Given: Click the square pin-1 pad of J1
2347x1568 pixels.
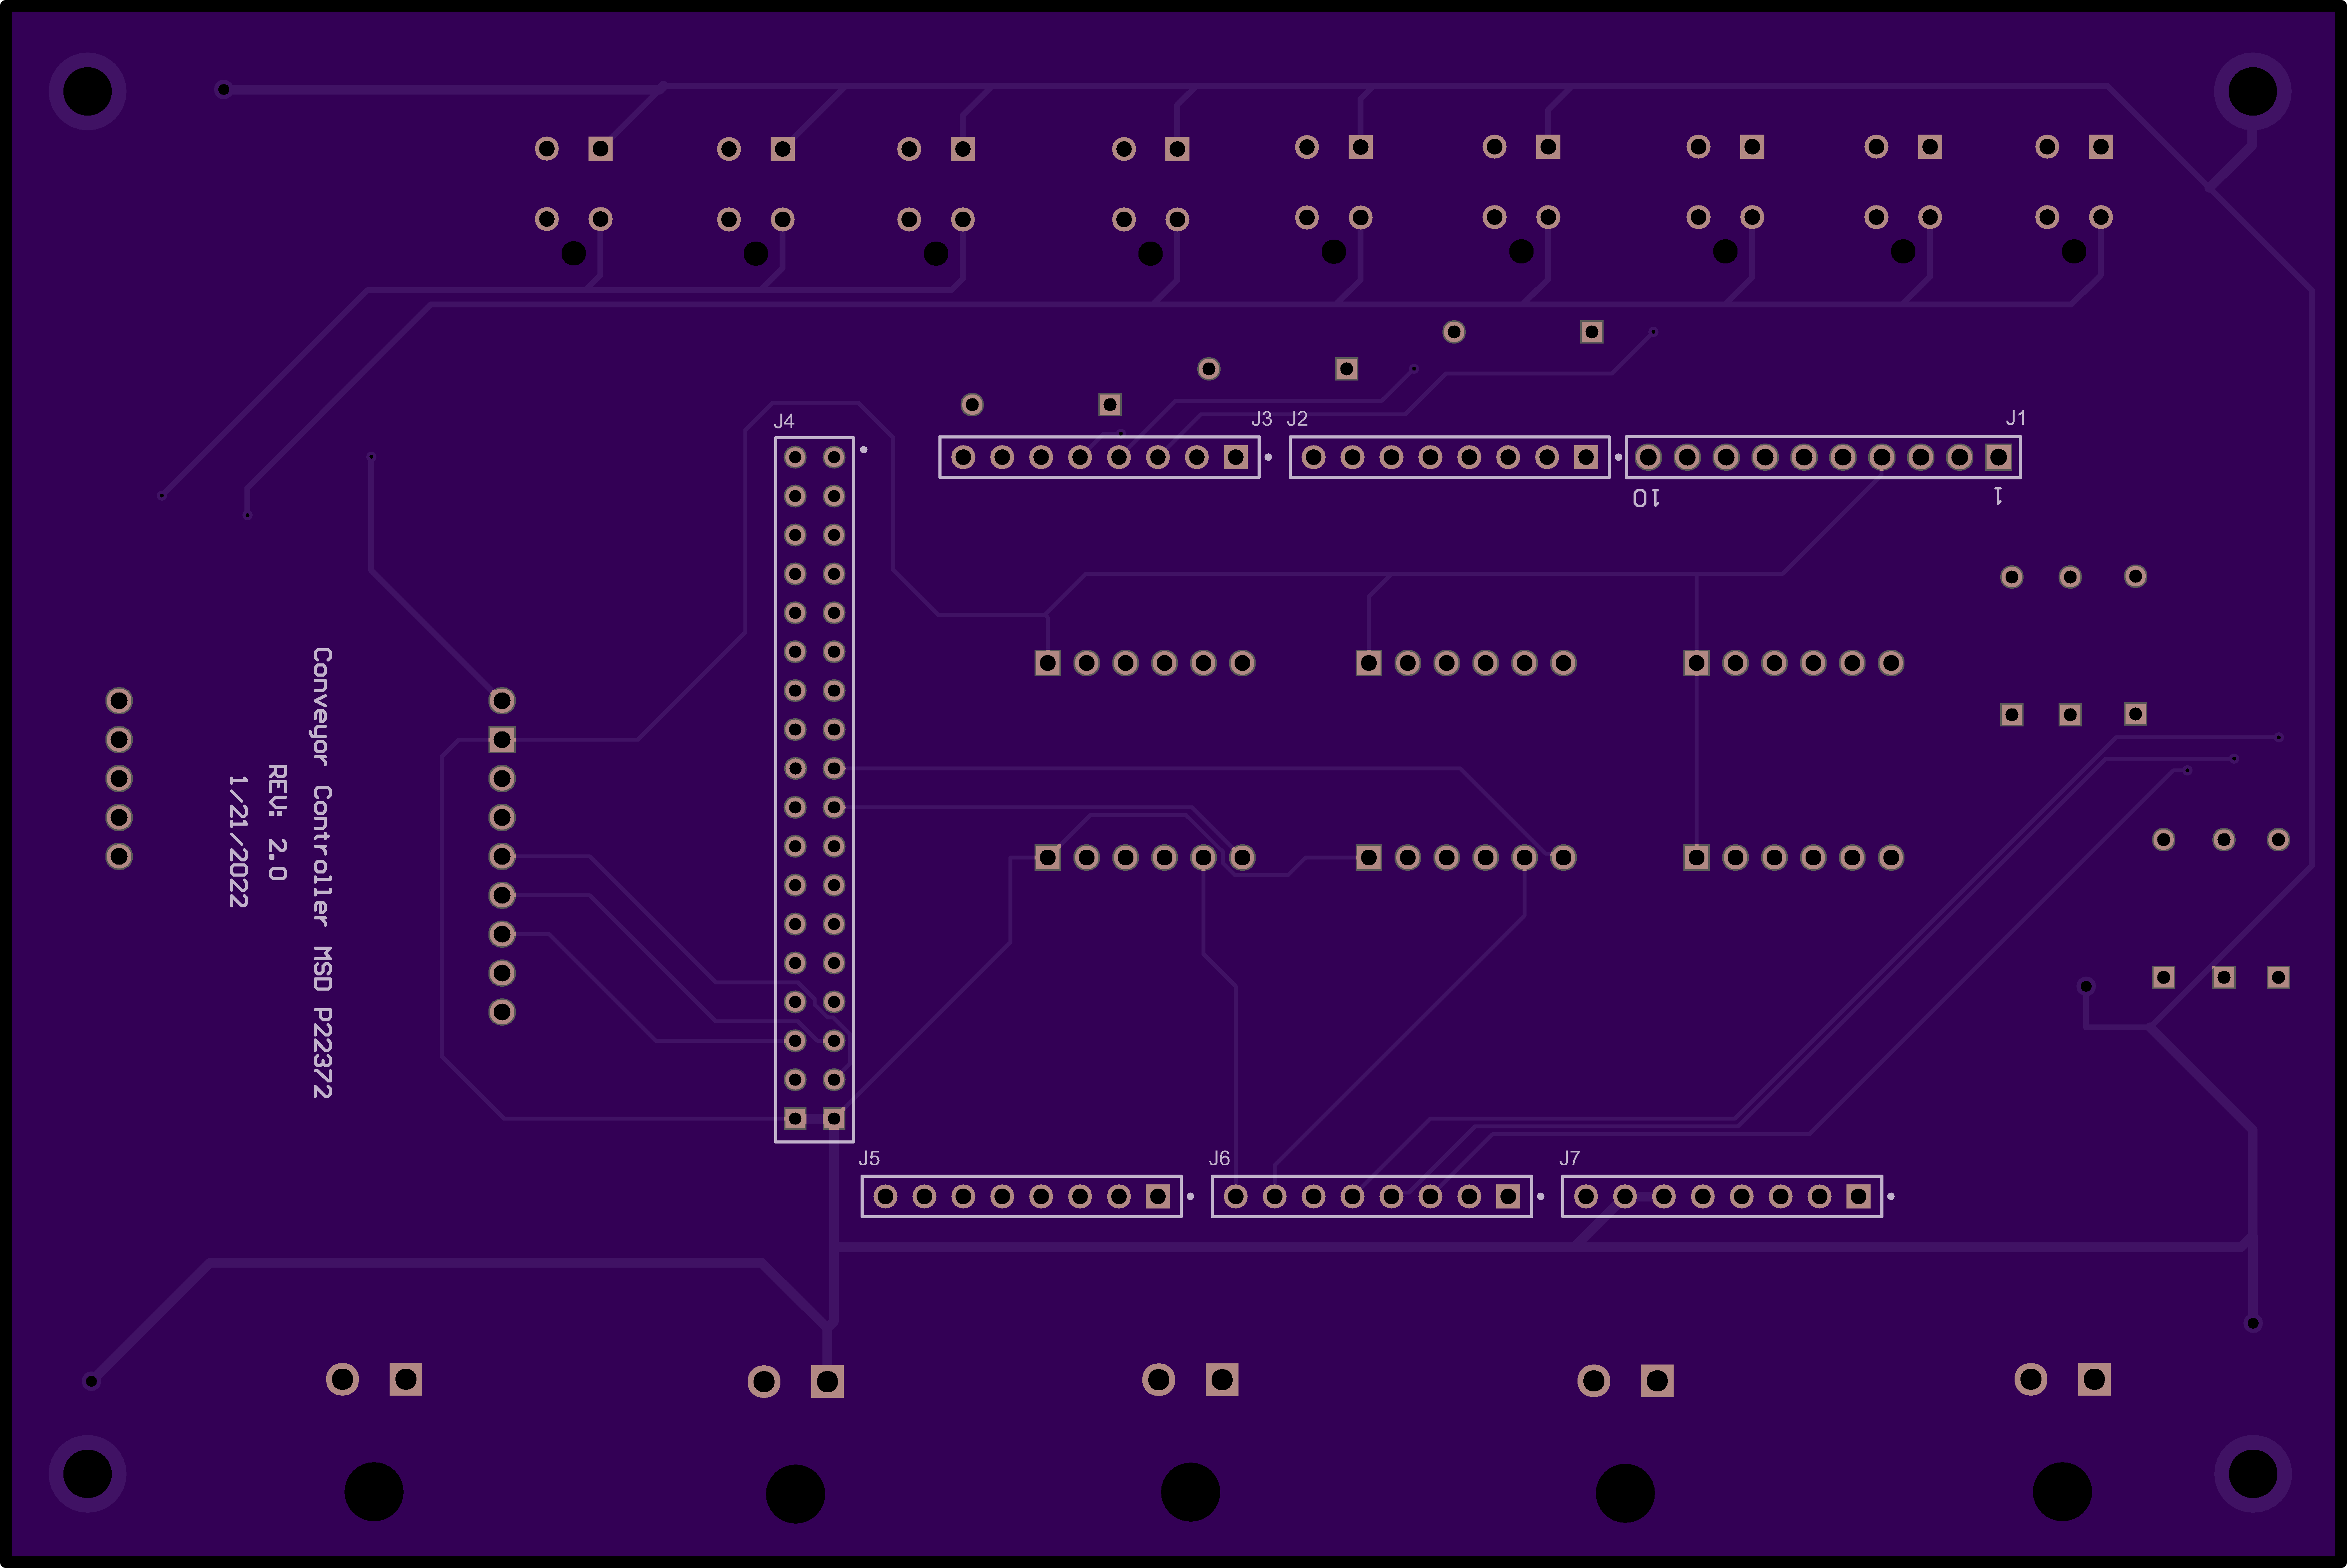Looking at the screenshot, I should 1999,457.
